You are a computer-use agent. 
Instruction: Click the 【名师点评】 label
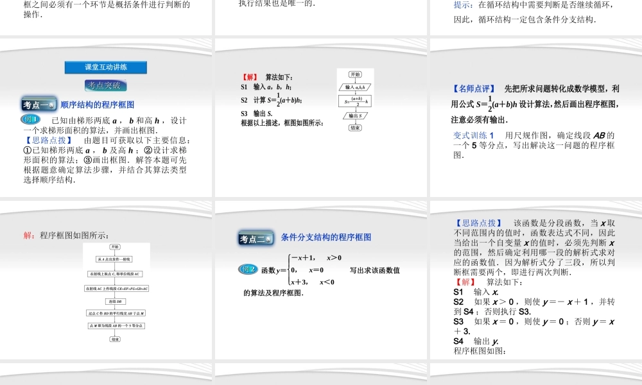coord(474,89)
